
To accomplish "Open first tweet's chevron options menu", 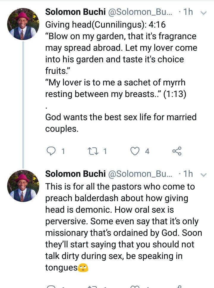I will pos(204,13).
